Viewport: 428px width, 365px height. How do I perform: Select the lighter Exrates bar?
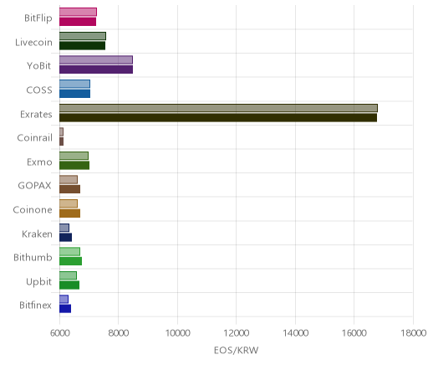[218, 108]
